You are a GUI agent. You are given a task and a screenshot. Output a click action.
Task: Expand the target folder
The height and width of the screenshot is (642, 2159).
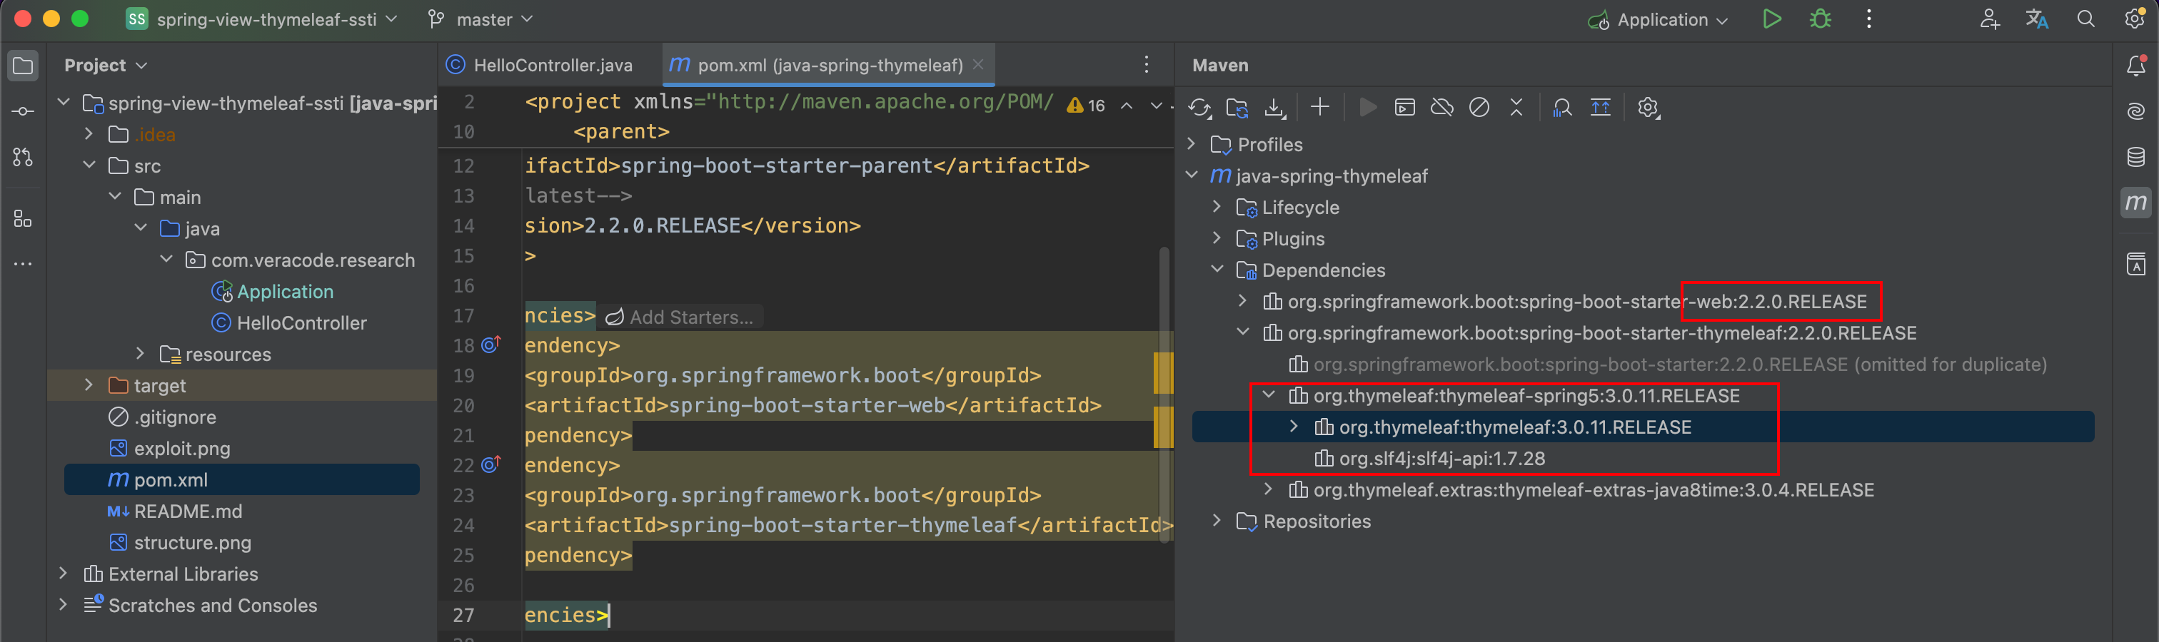tap(89, 385)
